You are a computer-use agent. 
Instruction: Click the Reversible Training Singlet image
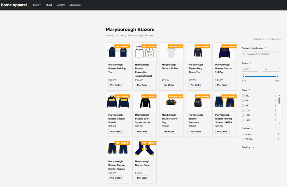coord(144,52)
